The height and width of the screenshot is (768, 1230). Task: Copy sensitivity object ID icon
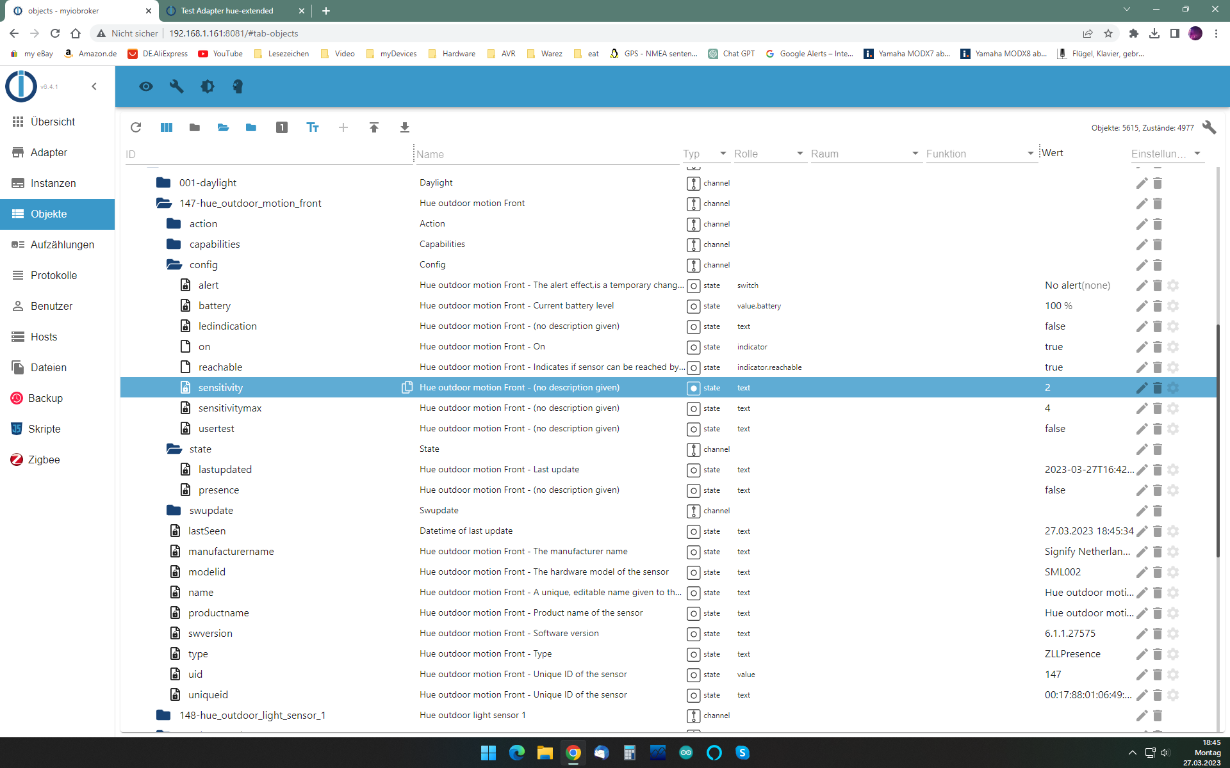(x=407, y=387)
